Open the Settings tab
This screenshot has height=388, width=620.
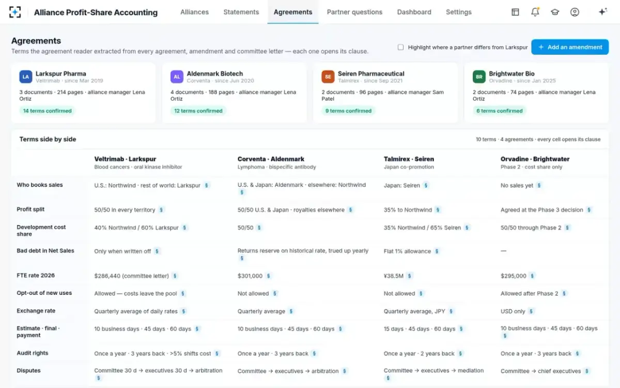coord(459,12)
